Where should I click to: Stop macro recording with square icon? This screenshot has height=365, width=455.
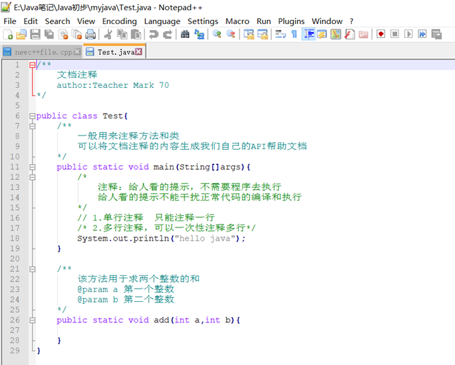[394, 34]
